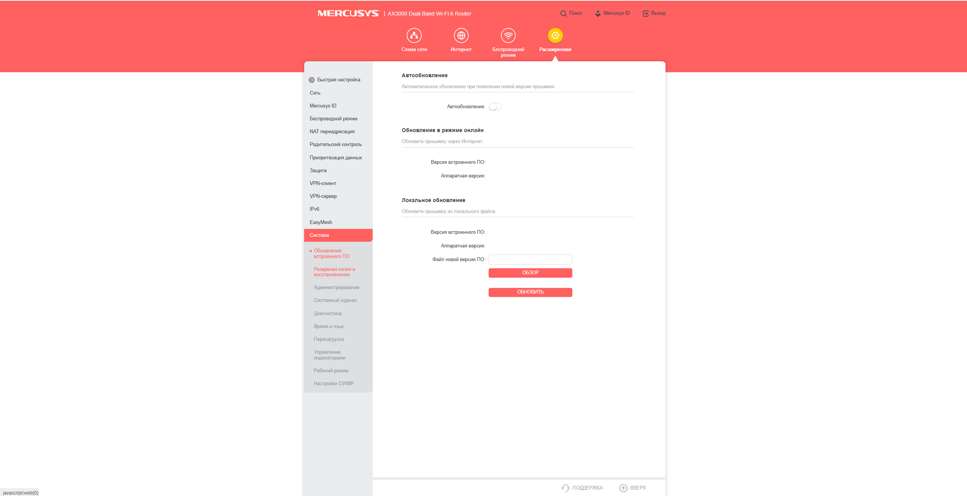Open the Администрирование submenu item
Viewport: 967px width, 496px height.
(x=336, y=288)
